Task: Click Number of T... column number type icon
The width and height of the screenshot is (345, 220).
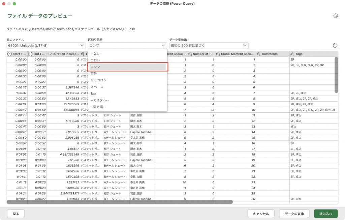Action: click(190, 54)
